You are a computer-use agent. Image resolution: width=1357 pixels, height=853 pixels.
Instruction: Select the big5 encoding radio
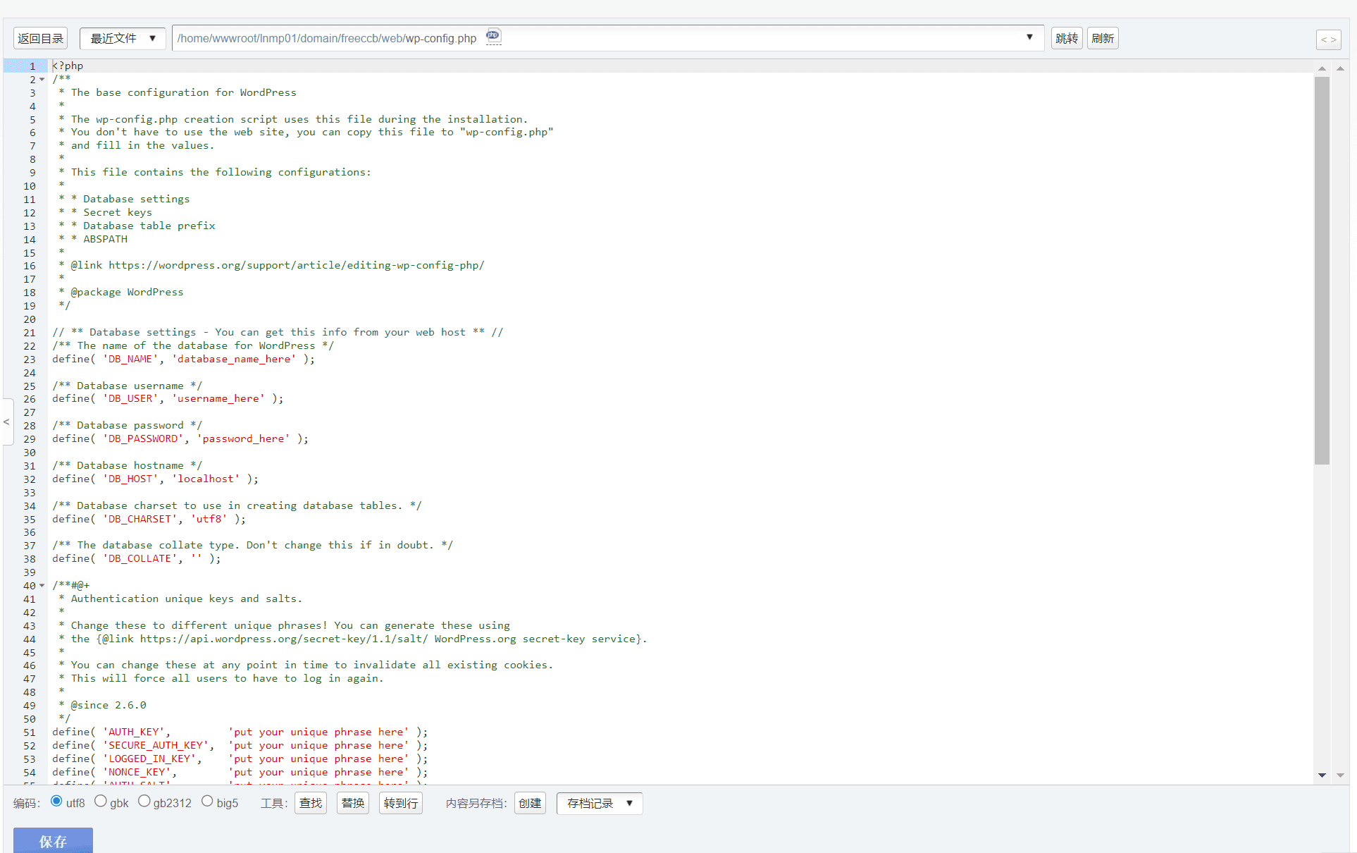click(207, 801)
